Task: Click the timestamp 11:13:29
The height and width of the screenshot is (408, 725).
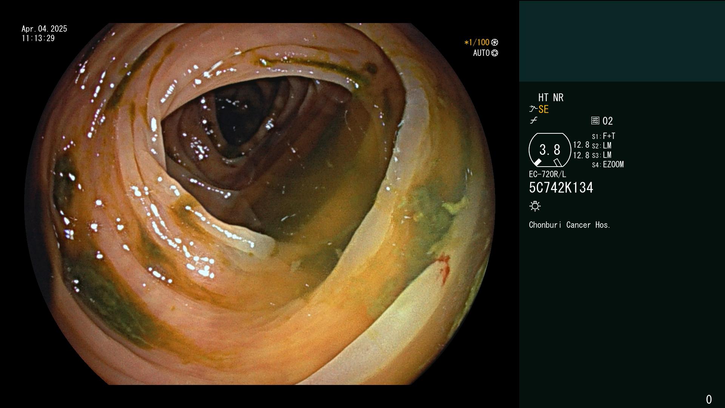Action: pos(38,38)
